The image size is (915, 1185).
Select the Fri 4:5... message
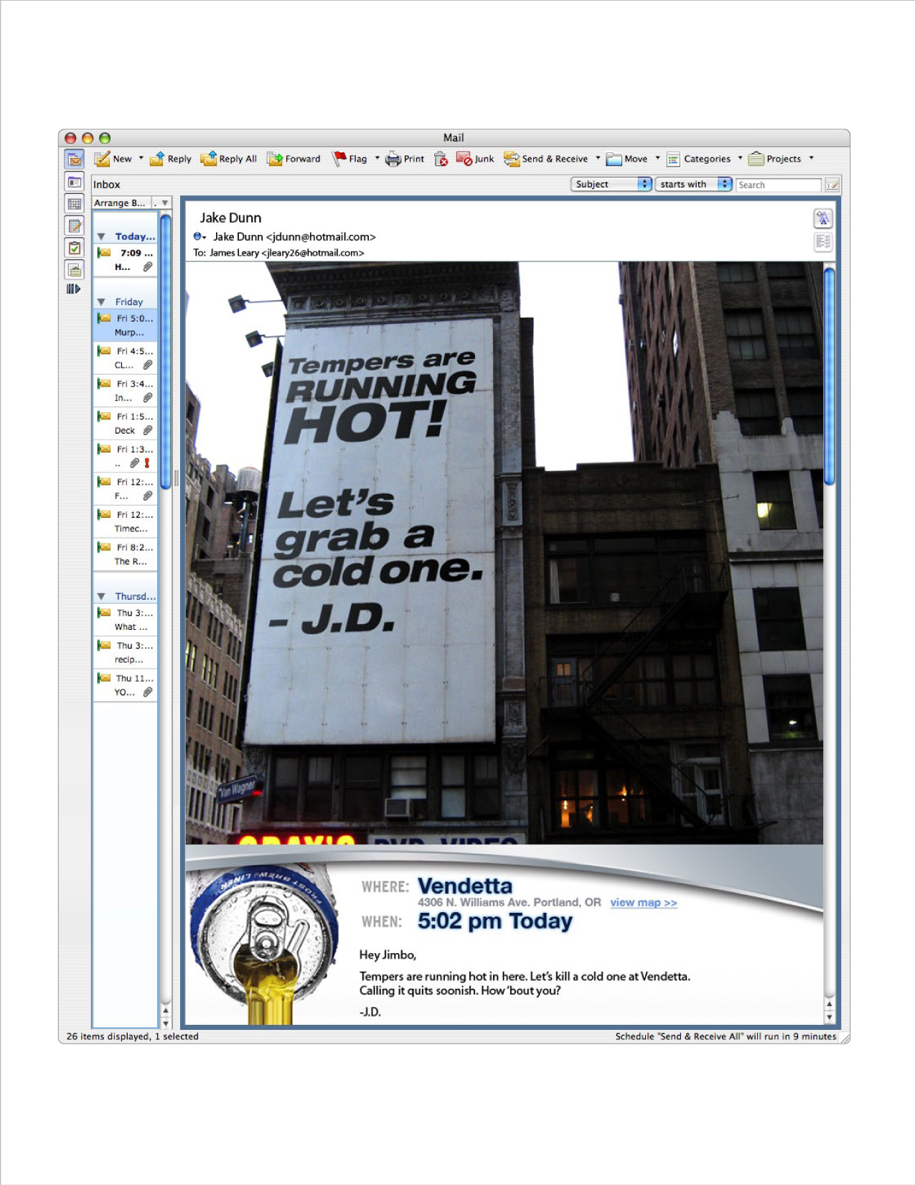pos(126,358)
